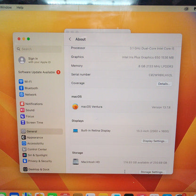
Task: Open Control Center settings icon
Action: 24,149
